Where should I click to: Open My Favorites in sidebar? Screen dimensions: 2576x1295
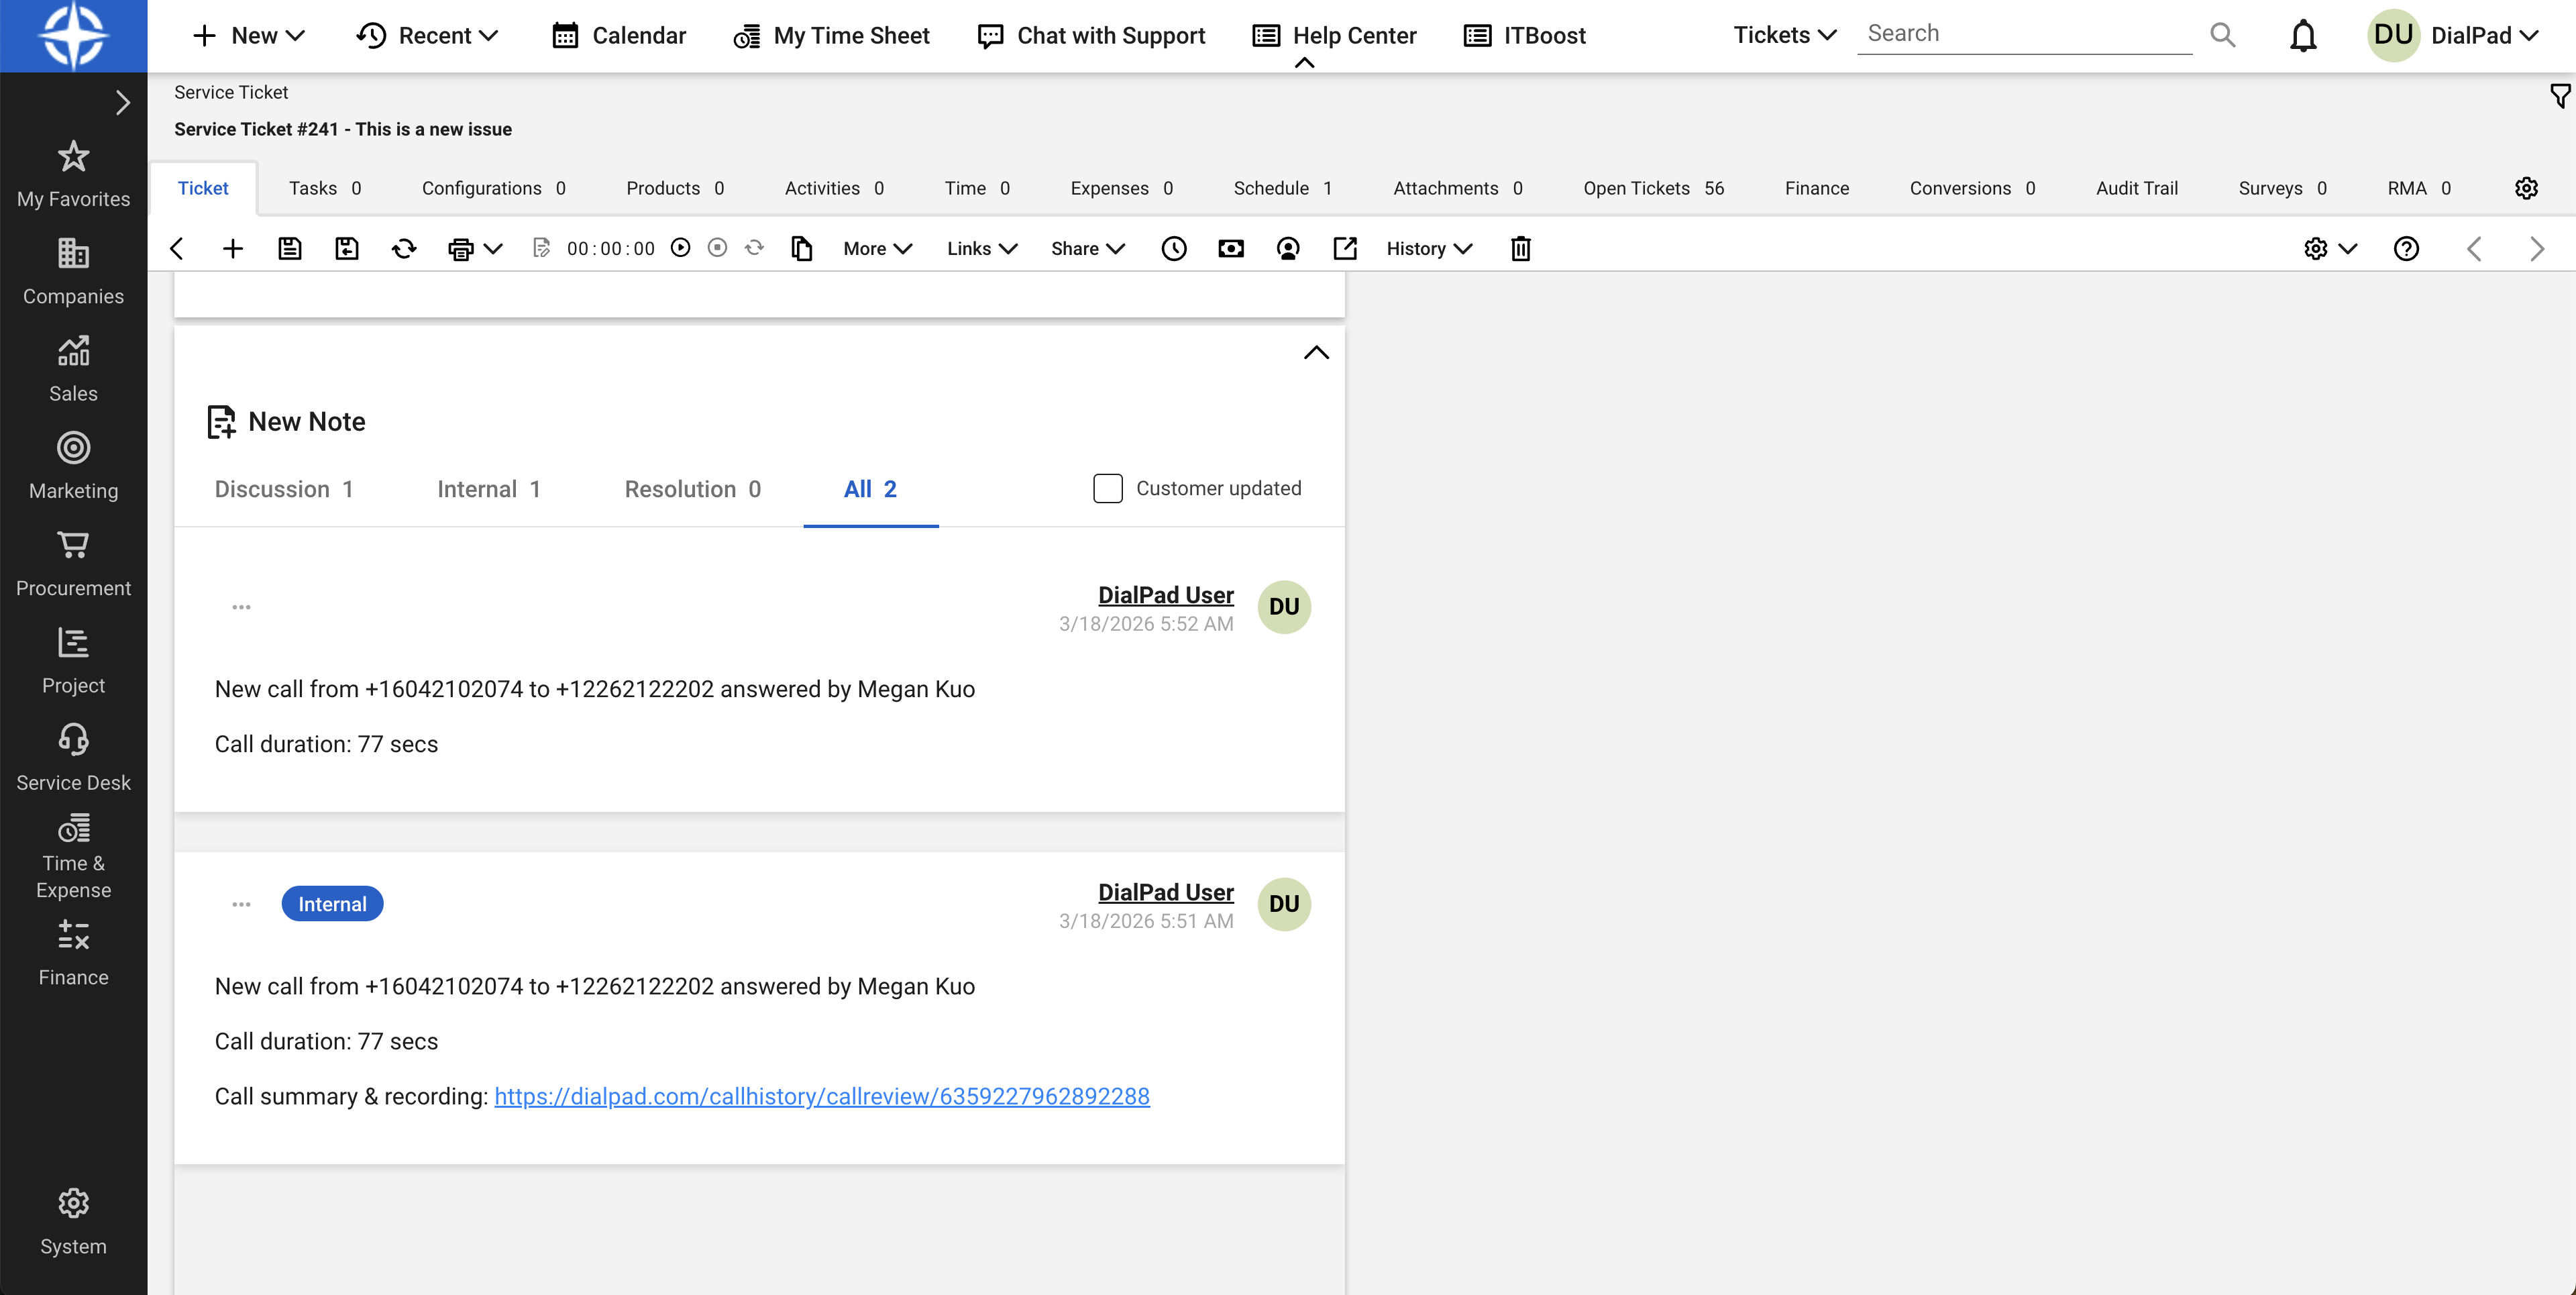pyautogui.click(x=73, y=174)
